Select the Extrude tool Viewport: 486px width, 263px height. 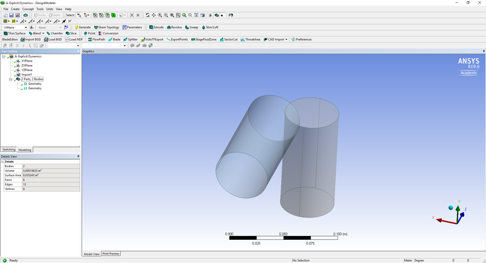tap(156, 27)
